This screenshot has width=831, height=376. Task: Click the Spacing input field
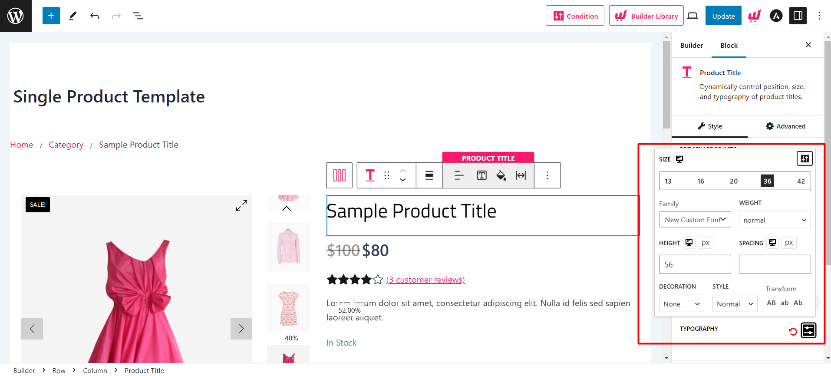point(775,264)
